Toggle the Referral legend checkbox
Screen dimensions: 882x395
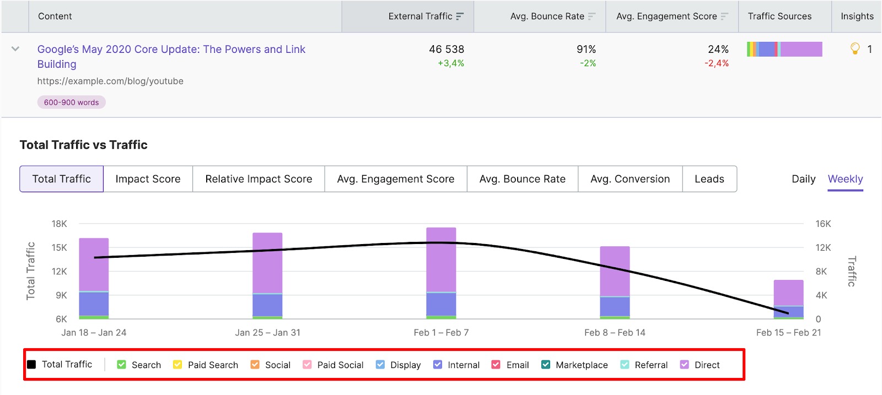pos(625,365)
